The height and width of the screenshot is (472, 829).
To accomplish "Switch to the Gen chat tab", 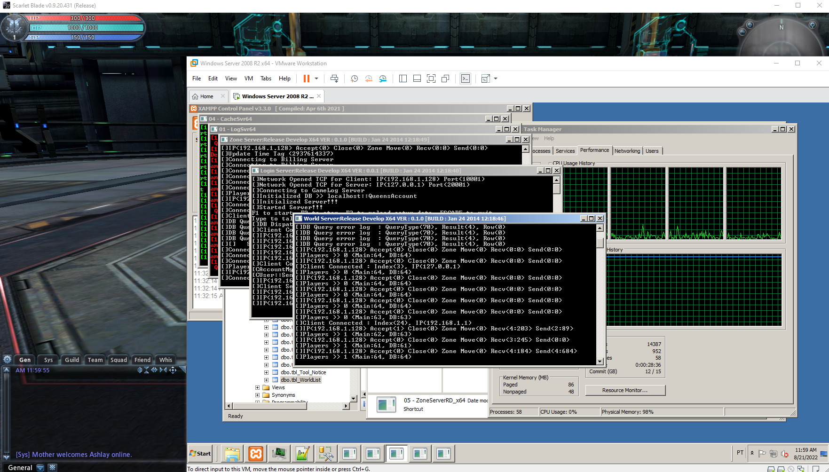I will pyautogui.click(x=25, y=360).
